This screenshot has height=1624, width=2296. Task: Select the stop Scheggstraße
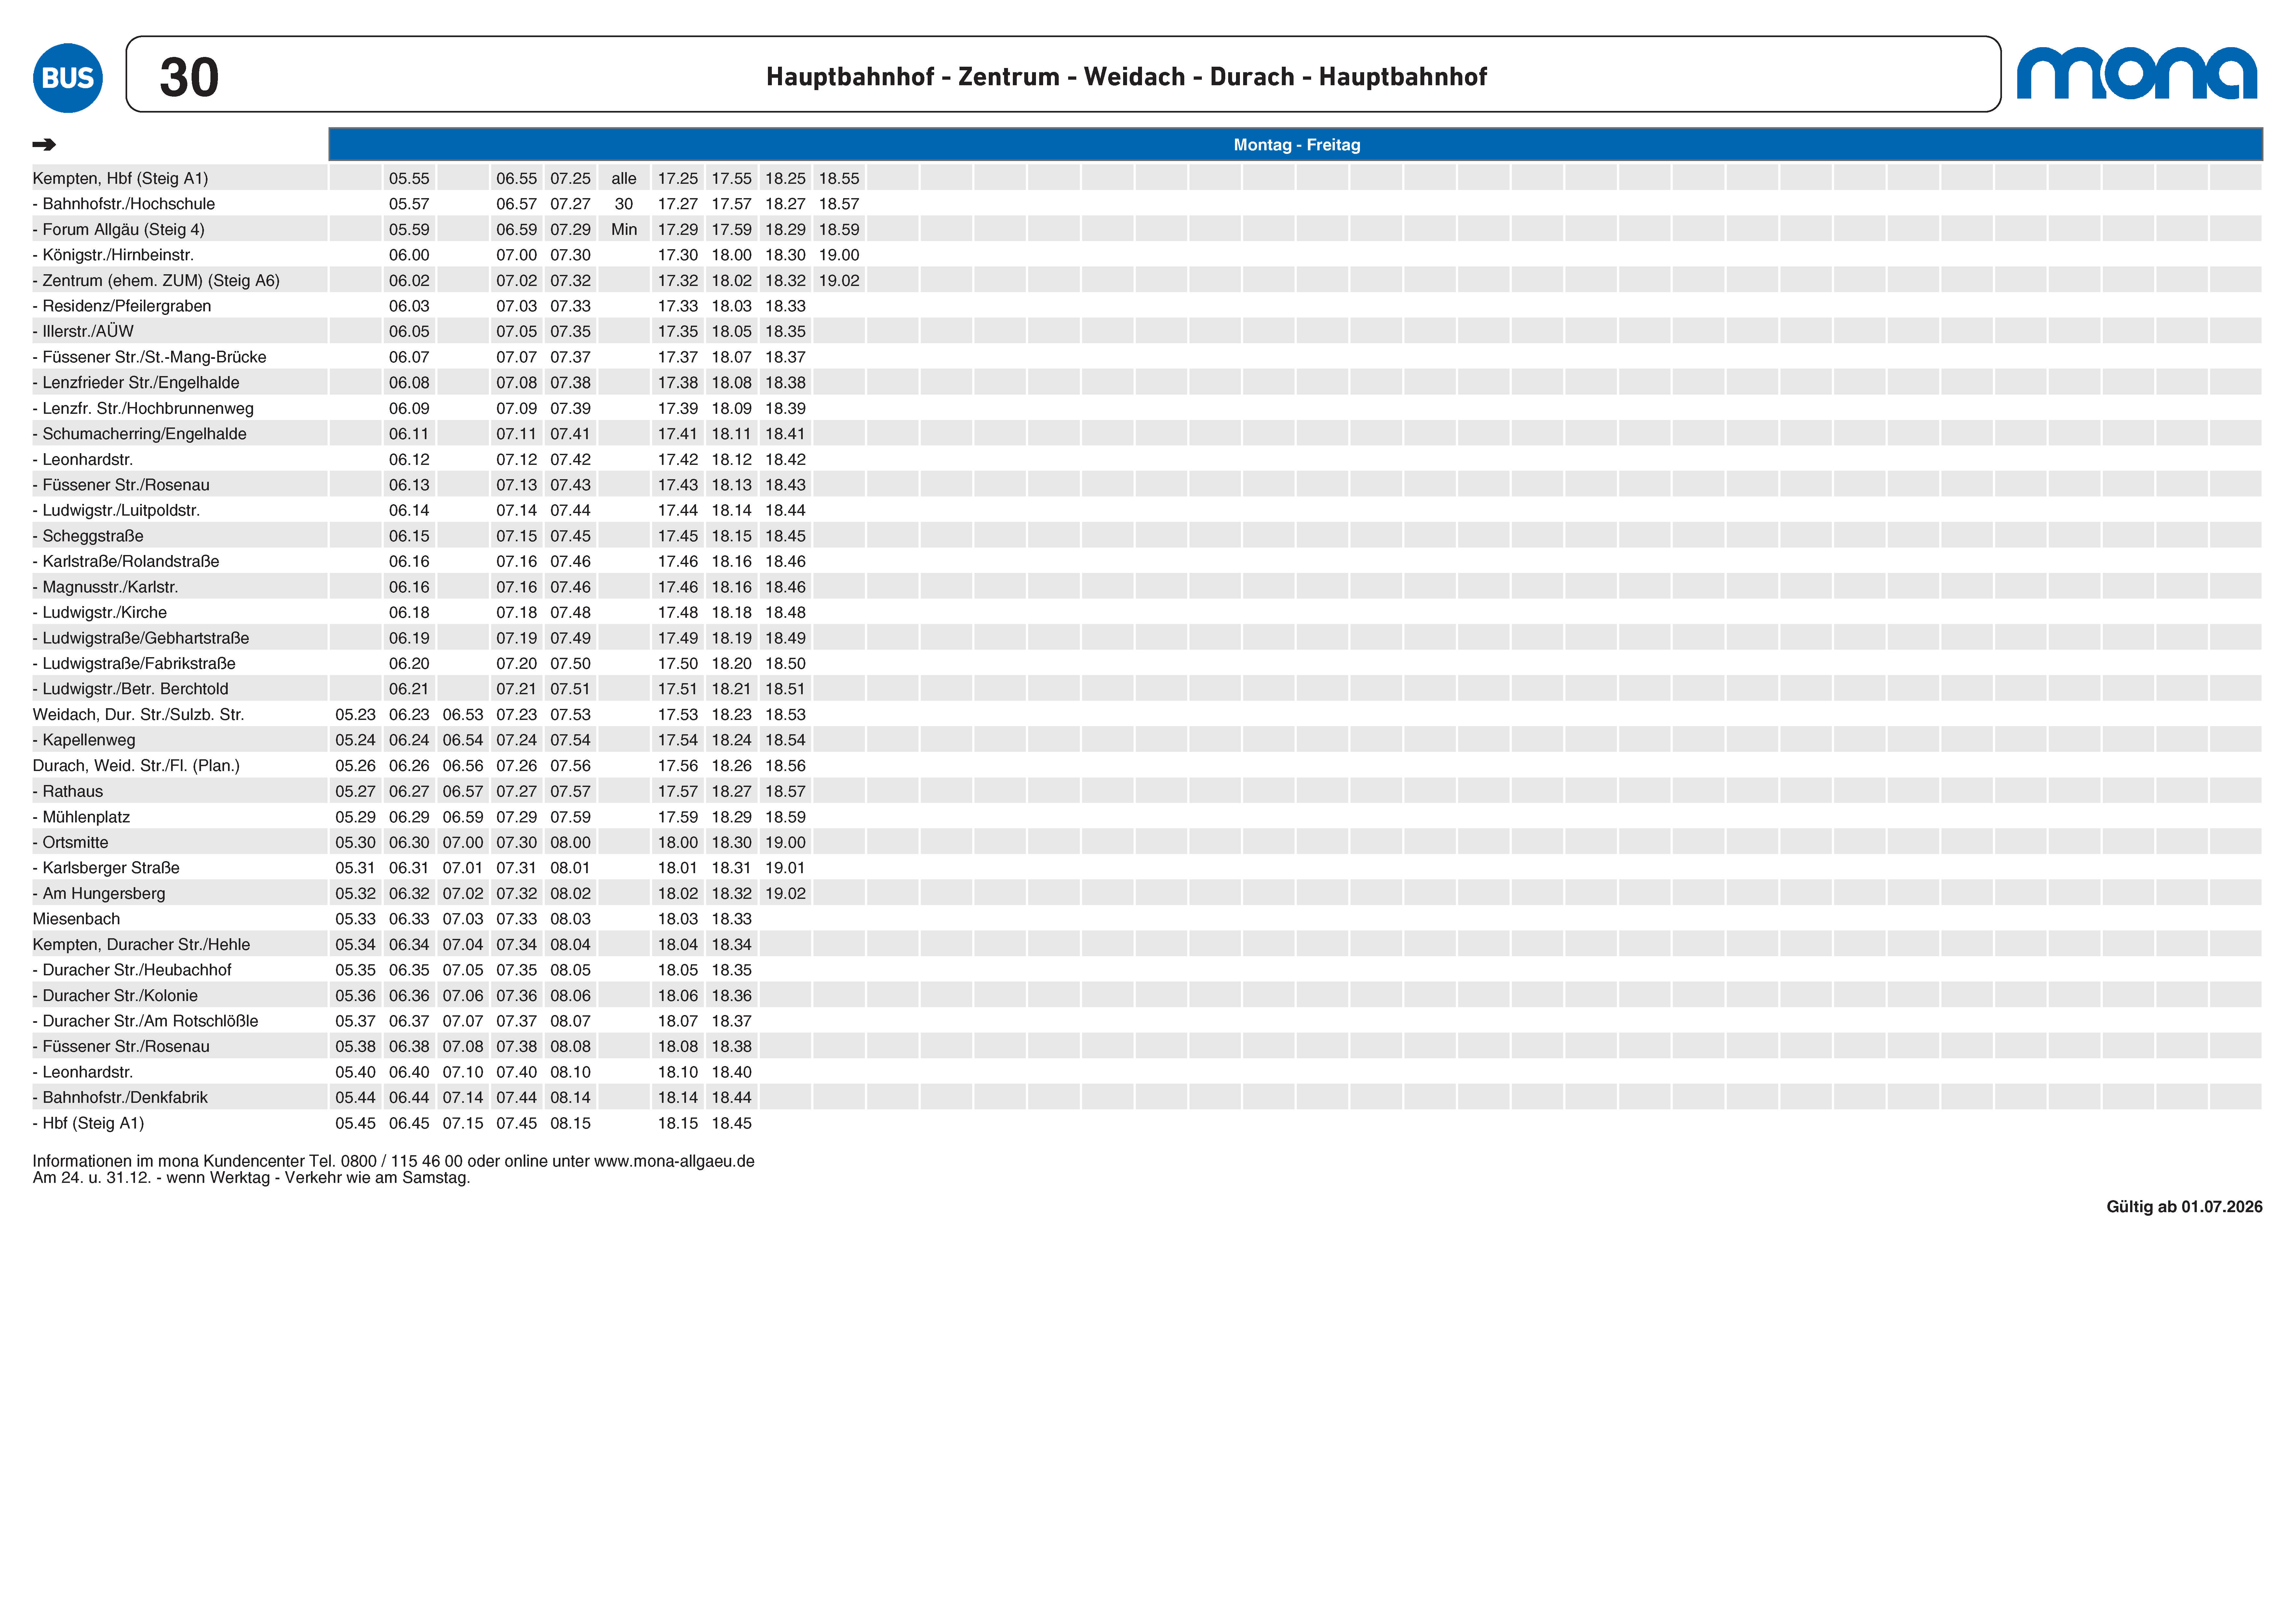[88, 536]
